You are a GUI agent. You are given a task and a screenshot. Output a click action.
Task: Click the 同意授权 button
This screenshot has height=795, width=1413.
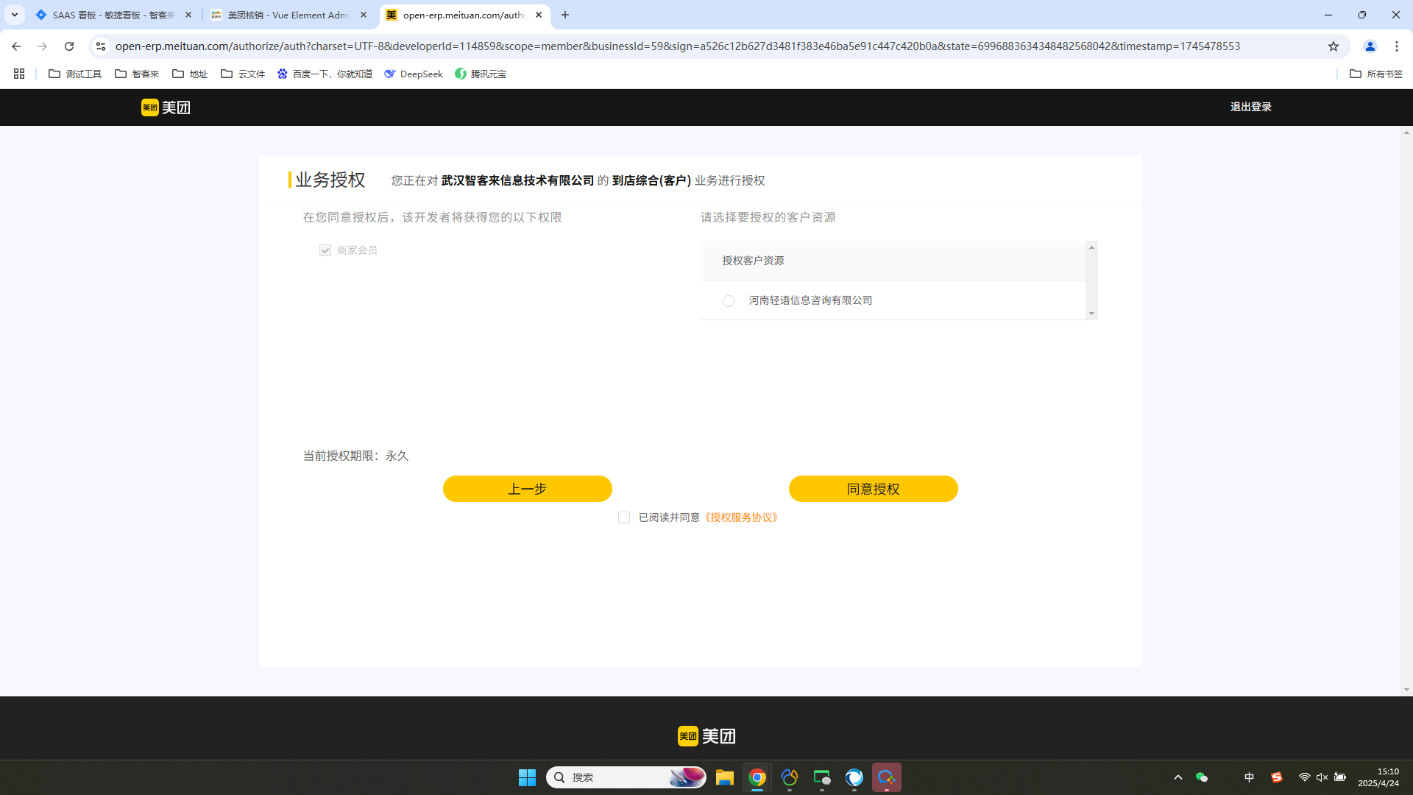[x=874, y=489]
